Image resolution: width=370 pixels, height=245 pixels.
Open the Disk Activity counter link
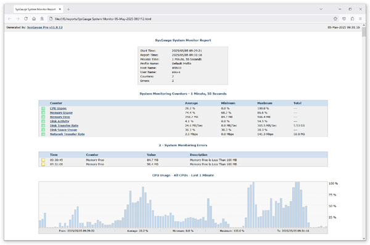pos(59,121)
